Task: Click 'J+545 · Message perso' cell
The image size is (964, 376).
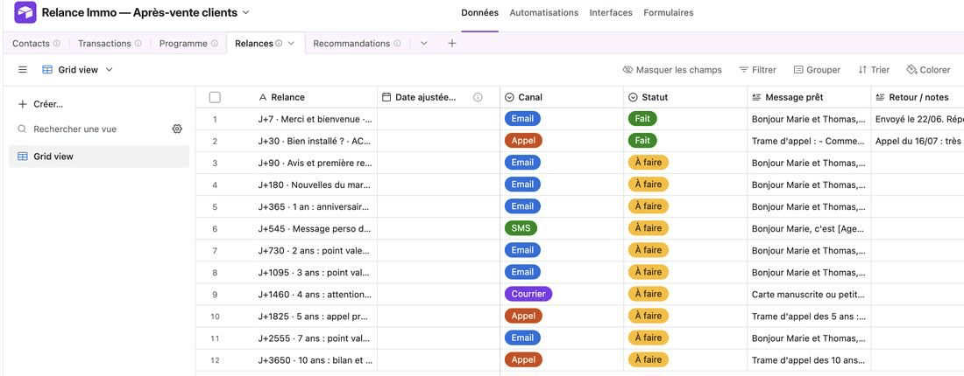Action: 315,229
